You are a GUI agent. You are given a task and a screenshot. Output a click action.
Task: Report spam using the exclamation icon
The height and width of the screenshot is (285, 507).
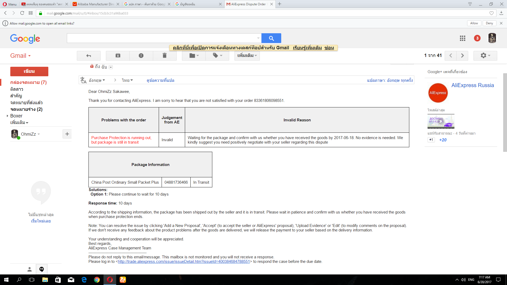point(141,56)
